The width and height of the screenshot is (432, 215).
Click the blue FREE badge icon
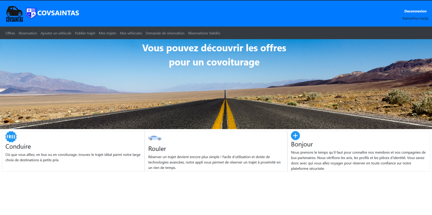pyautogui.click(x=11, y=136)
